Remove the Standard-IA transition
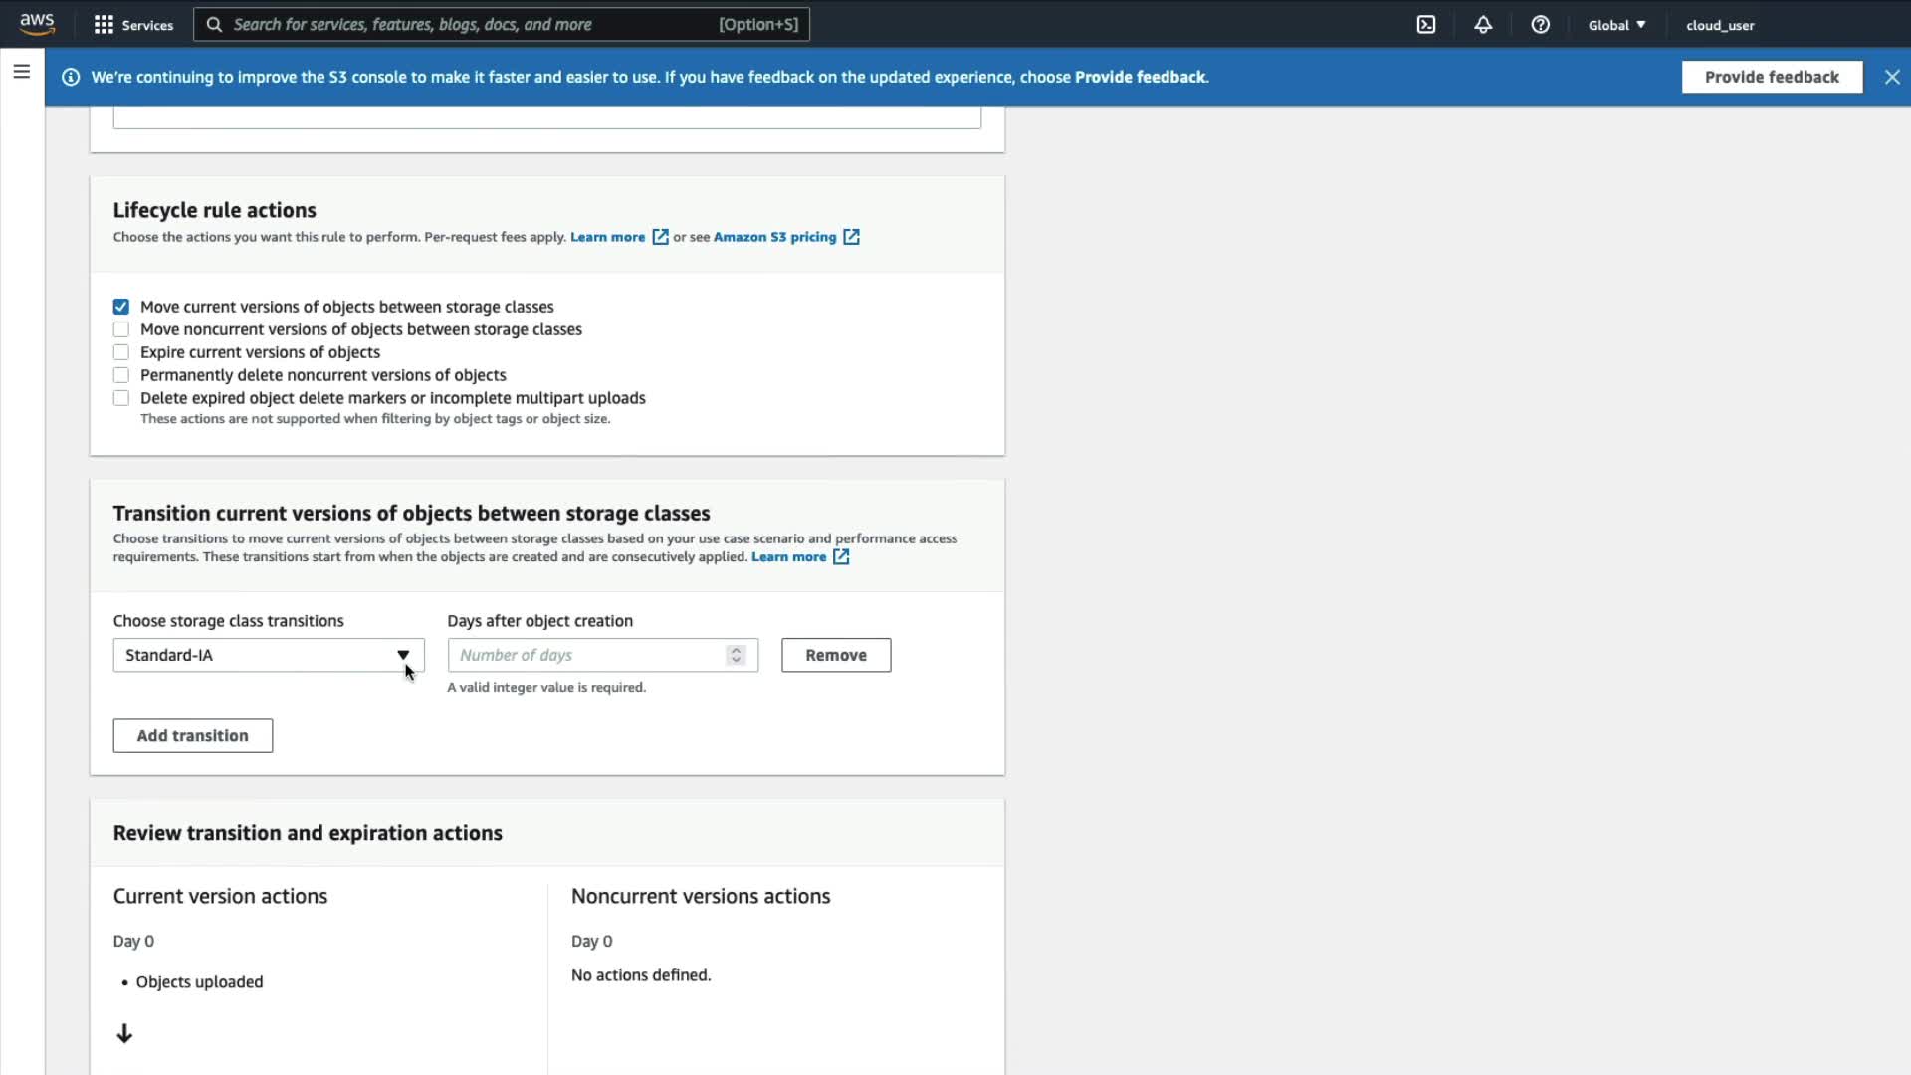The image size is (1911, 1075). [835, 655]
